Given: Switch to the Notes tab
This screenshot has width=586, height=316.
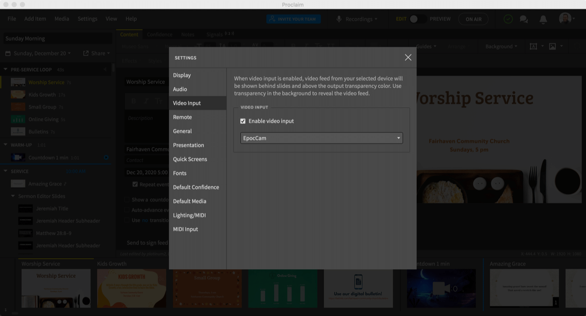Looking at the screenshot, I should point(188,34).
